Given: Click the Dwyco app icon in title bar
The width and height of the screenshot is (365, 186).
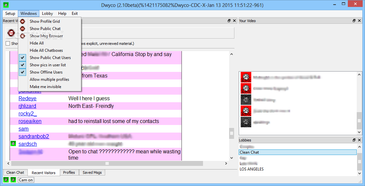Looking at the screenshot, I should (7, 4).
